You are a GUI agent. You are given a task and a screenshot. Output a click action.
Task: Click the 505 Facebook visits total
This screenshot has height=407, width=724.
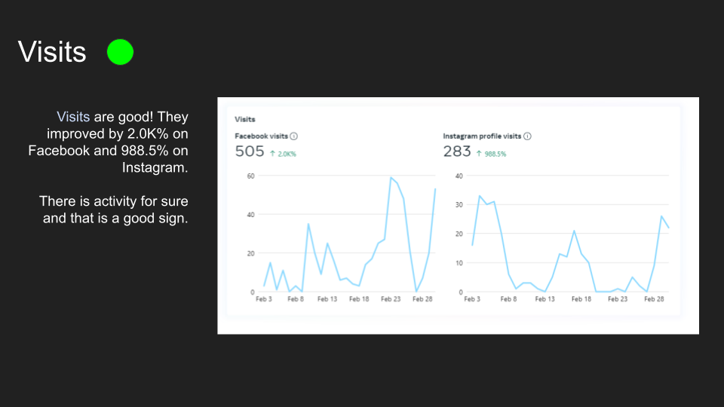(x=250, y=152)
